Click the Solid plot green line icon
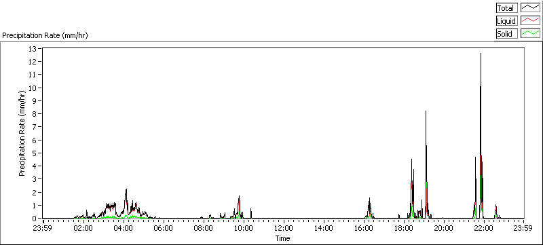 [531, 33]
